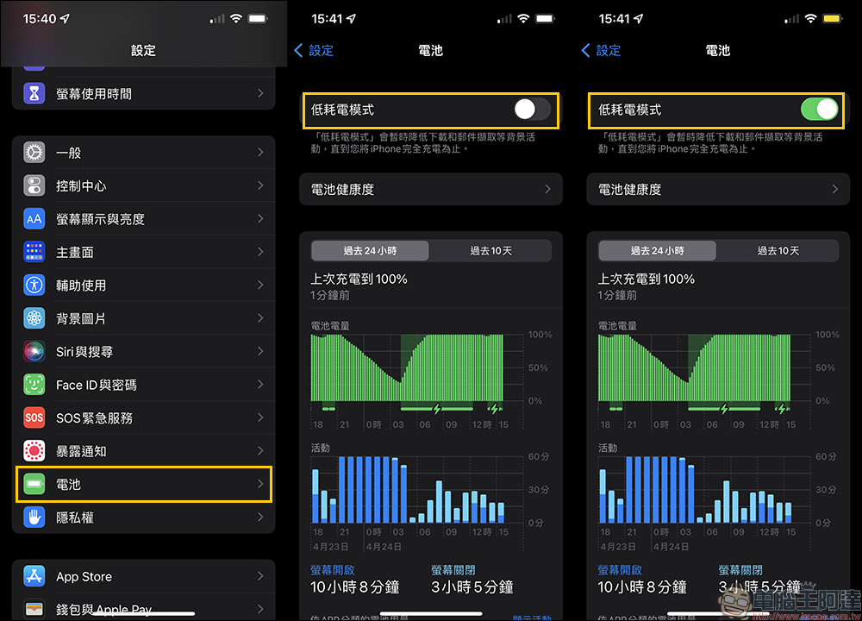This screenshot has width=862, height=621.
Task: Tap the Display & Brightness AA icon
Action: [x=34, y=219]
